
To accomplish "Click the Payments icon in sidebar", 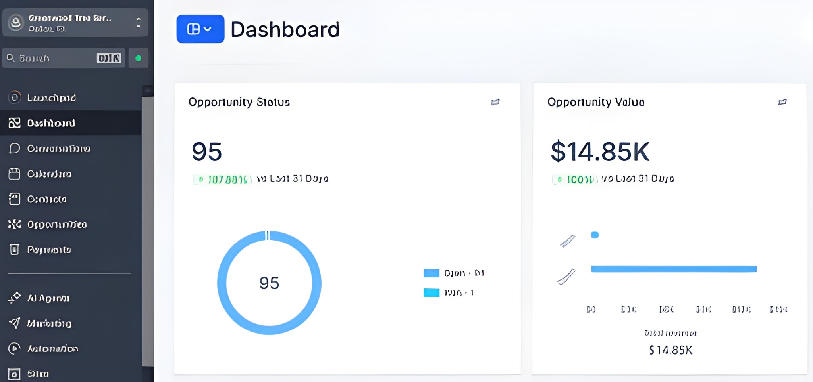I will 15,250.
